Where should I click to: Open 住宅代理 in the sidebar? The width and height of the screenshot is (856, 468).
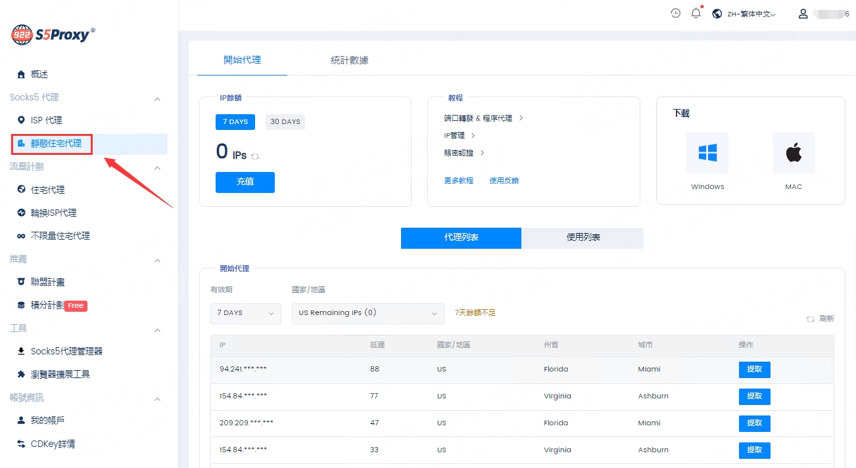(47, 190)
